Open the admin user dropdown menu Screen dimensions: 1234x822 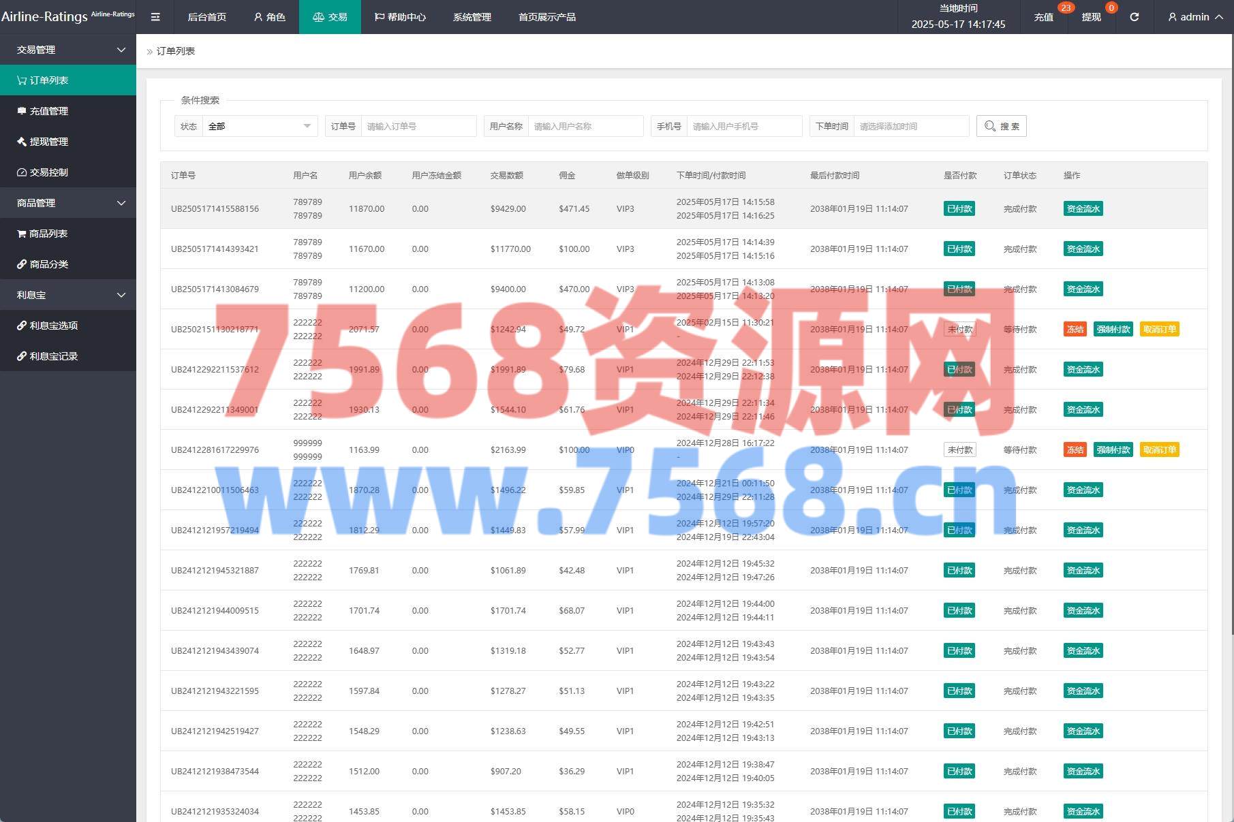click(1195, 17)
